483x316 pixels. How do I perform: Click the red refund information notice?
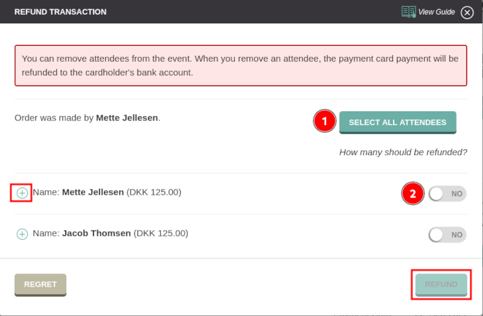(241, 66)
